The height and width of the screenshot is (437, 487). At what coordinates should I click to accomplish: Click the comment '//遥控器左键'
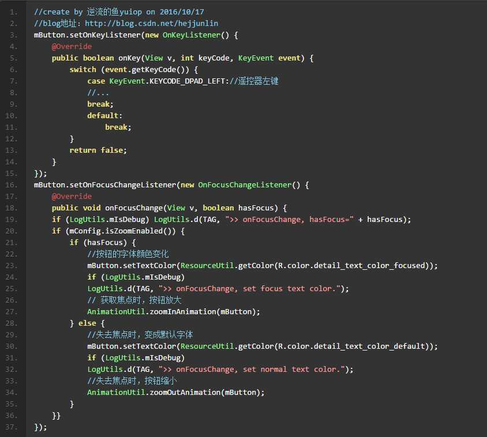coord(254,81)
